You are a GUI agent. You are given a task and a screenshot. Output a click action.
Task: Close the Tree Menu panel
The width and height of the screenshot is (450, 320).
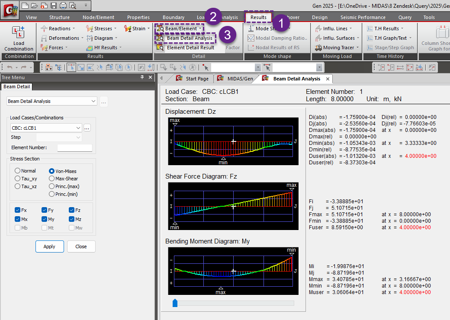[150, 77]
